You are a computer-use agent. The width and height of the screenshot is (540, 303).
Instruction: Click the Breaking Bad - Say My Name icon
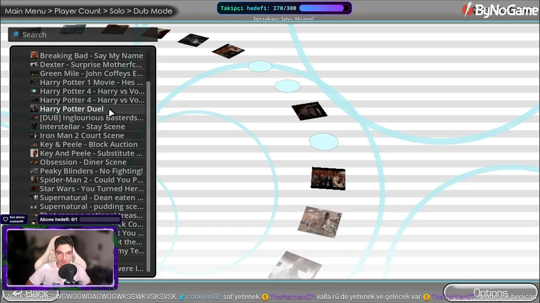coord(34,56)
